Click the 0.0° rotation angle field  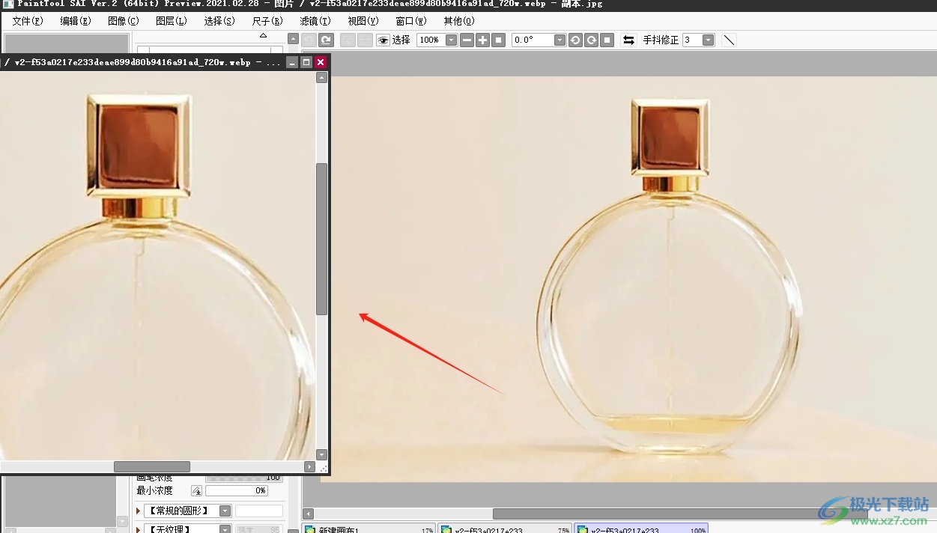tap(533, 40)
